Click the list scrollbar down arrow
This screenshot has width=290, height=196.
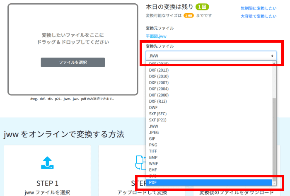(x=274, y=183)
